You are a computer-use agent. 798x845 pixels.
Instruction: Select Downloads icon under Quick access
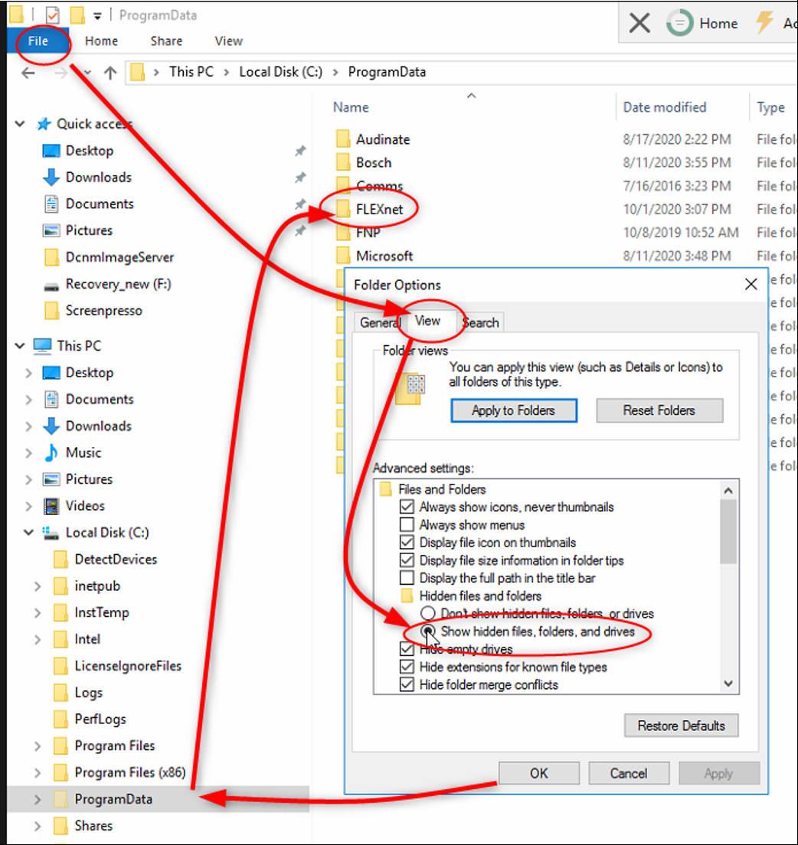51,178
